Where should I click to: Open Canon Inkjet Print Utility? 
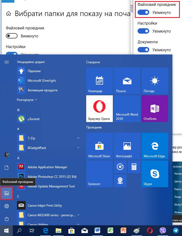pos(49,206)
